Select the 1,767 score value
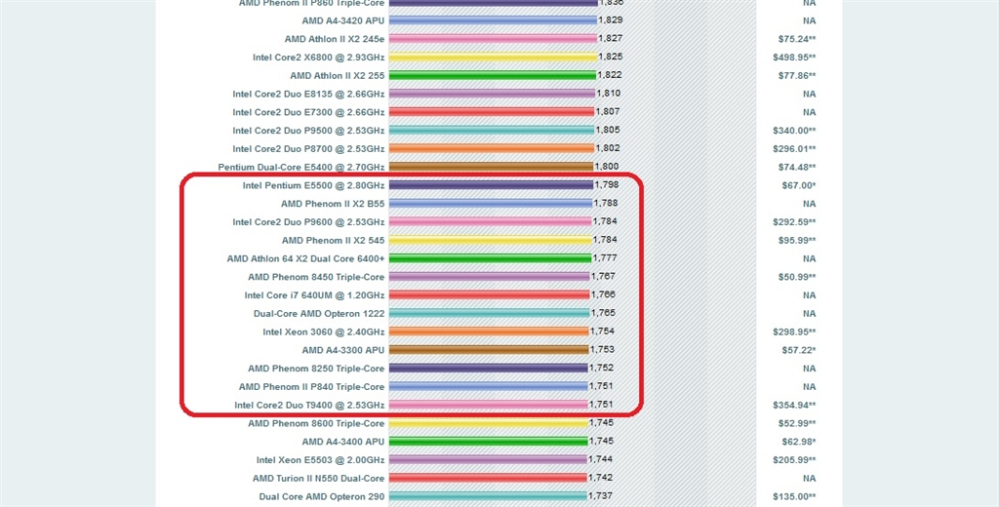 coord(603,277)
